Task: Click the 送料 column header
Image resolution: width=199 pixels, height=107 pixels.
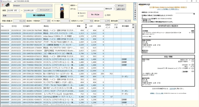Action: click(x=100, y=26)
